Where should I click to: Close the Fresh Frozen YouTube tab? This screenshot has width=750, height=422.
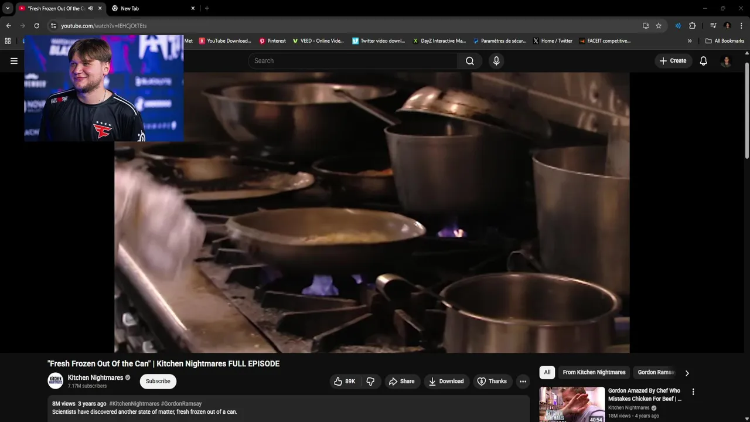(100, 8)
